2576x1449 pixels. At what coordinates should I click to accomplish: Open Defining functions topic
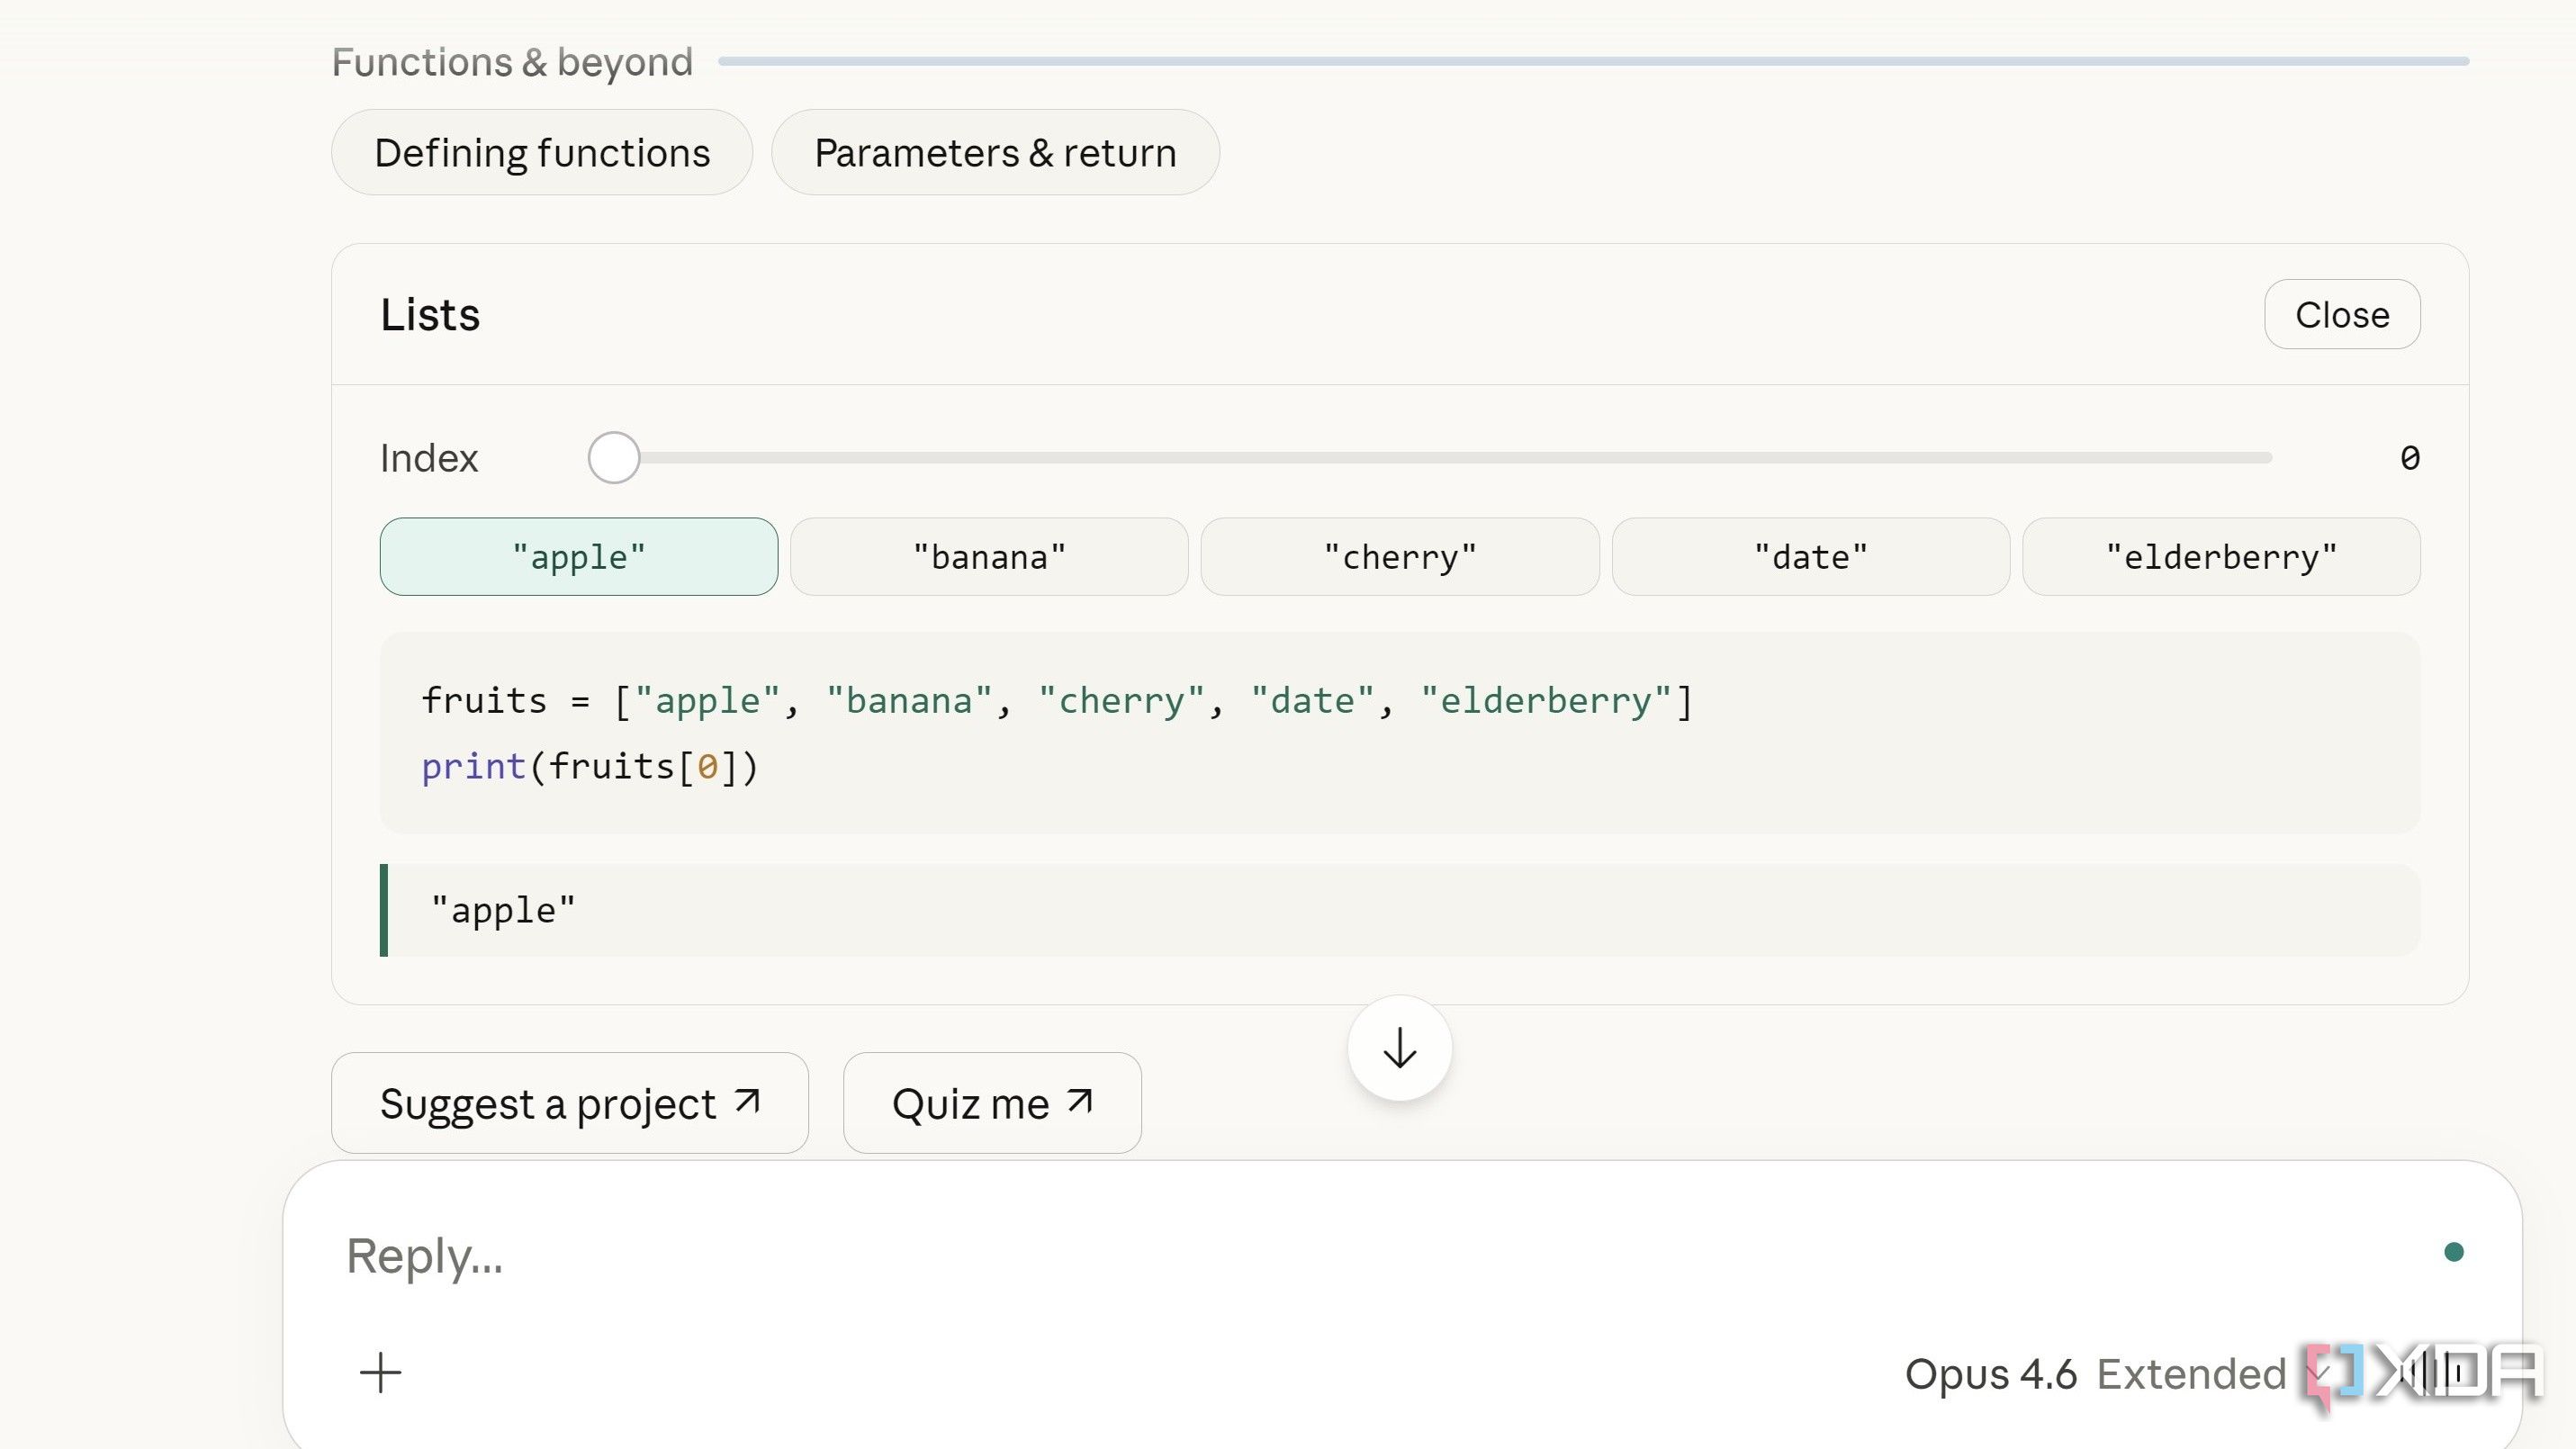click(542, 152)
